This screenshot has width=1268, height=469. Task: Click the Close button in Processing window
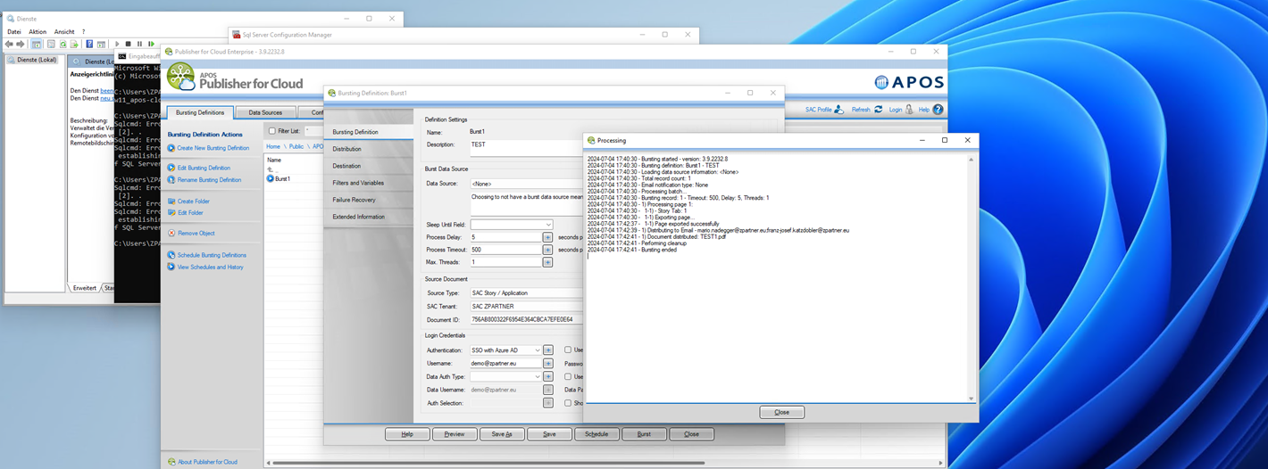781,413
